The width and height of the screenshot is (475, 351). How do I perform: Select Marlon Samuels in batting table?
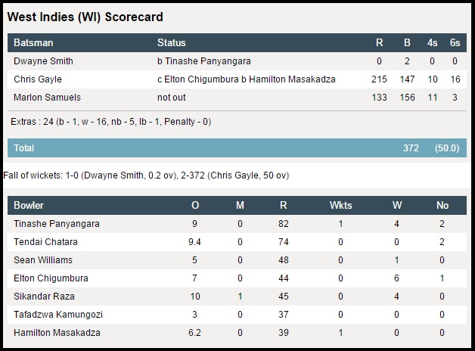tap(47, 98)
